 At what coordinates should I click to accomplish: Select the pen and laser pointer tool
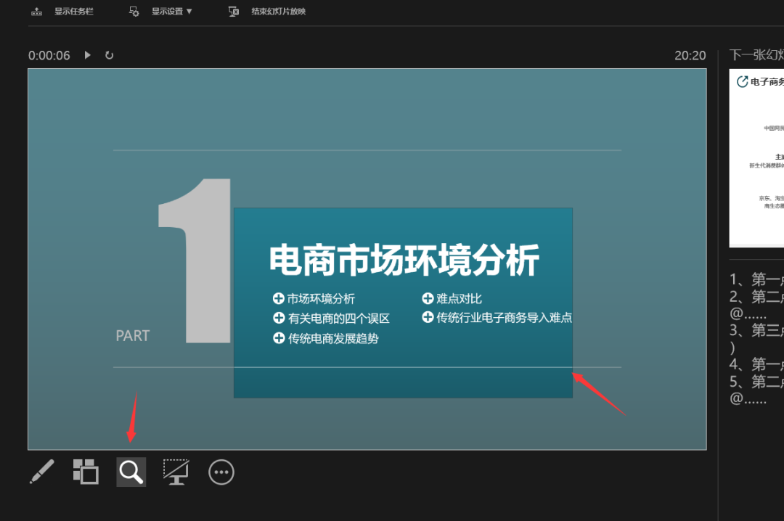[42, 472]
